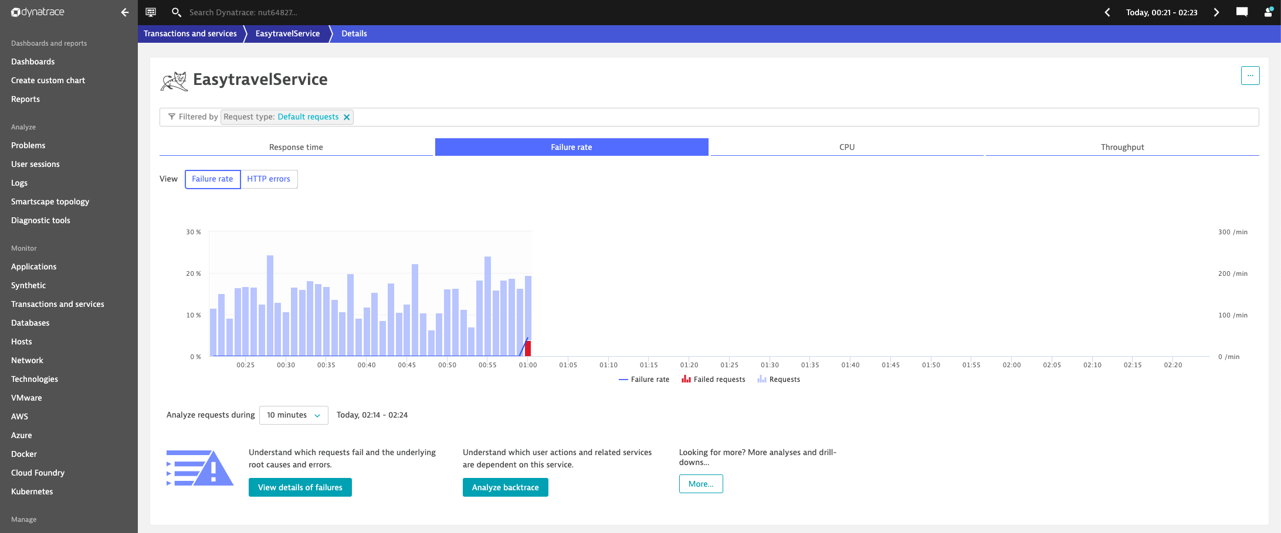Open Azure in sidebar

pyautogui.click(x=21, y=435)
